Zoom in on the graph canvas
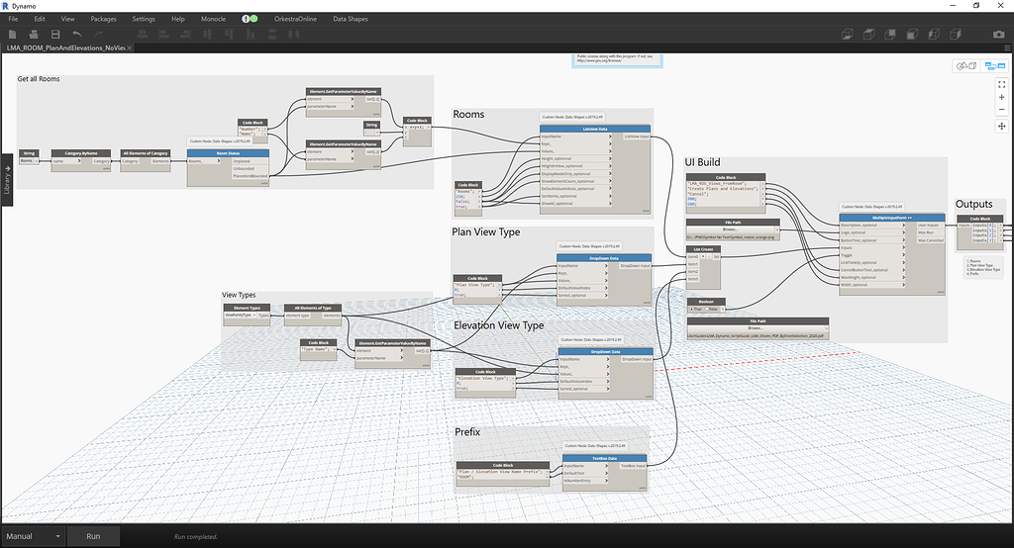Image resolution: width=1014 pixels, height=548 pixels. (x=1002, y=97)
